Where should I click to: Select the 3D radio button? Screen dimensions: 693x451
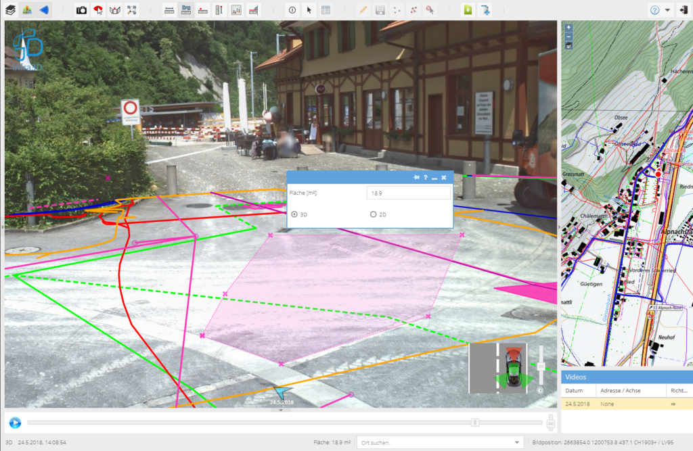[x=294, y=214]
